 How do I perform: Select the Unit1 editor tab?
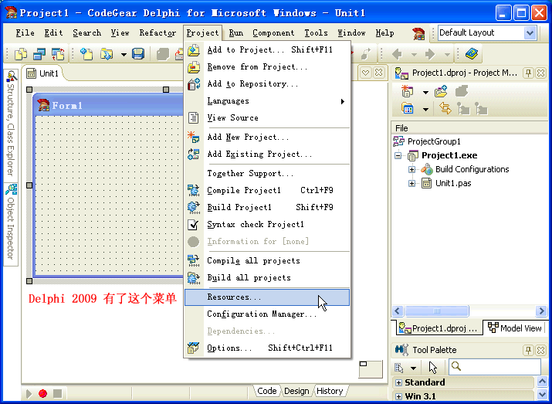coord(43,73)
